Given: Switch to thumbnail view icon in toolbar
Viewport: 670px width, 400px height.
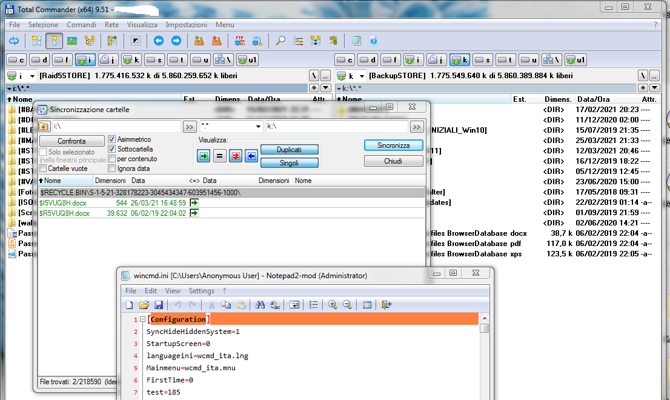Looking at the screenshot, I should coord(72,41).
